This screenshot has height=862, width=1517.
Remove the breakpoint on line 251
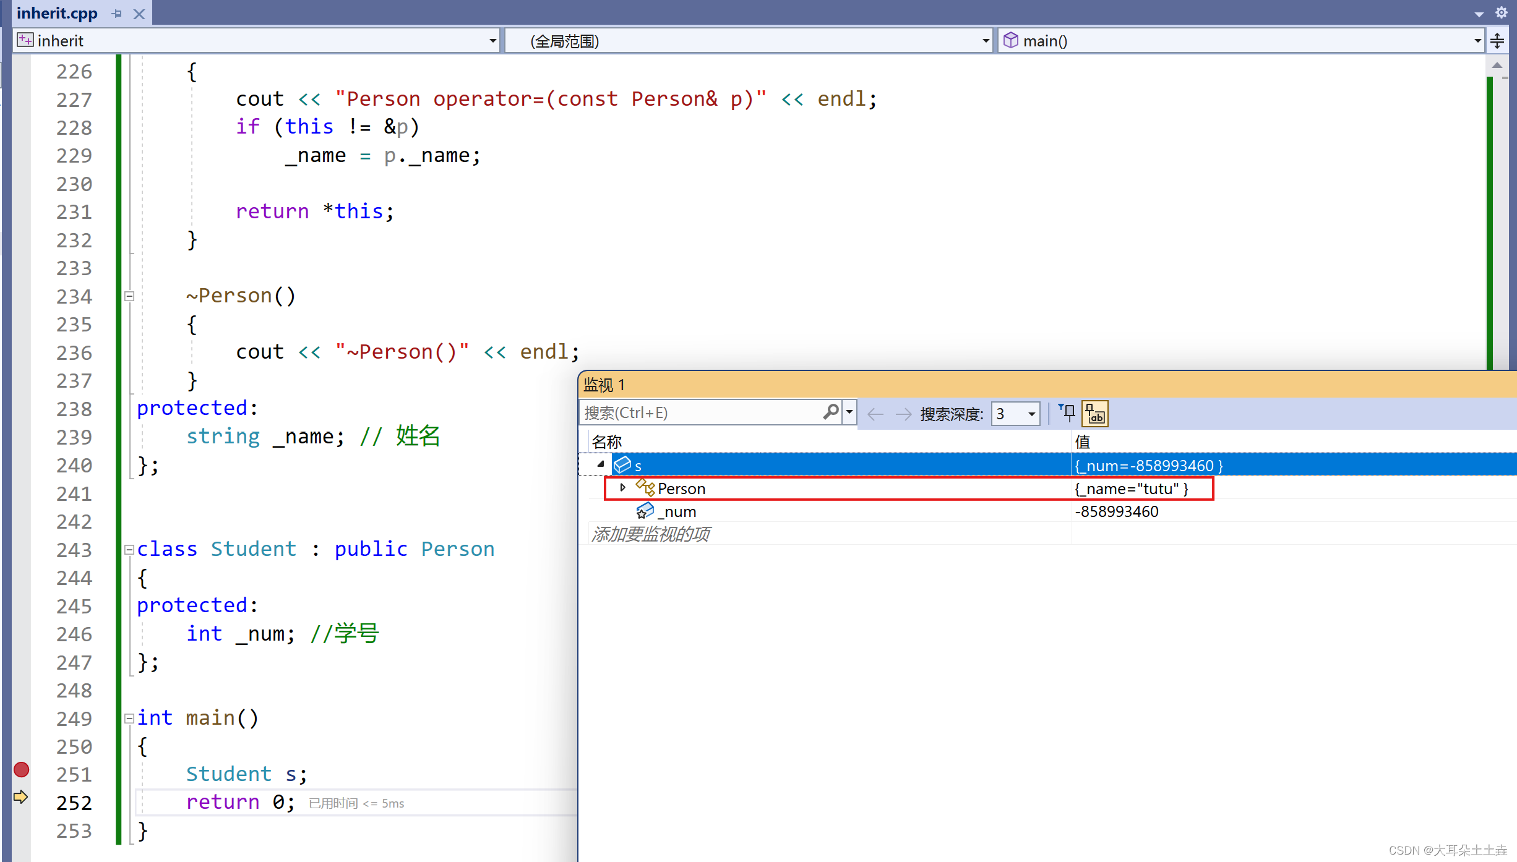coord(21,769)
